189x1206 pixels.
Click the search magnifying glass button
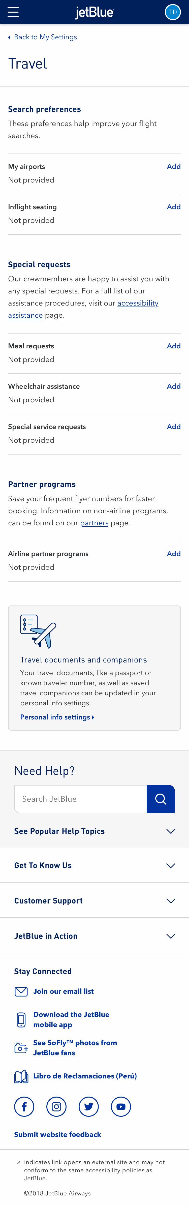[161, 799]
